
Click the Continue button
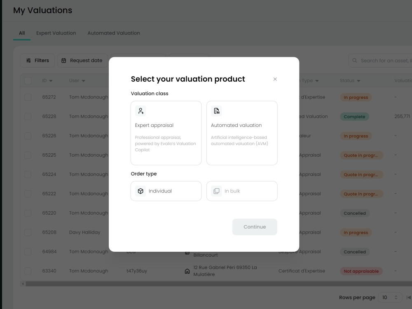coord(255,227)
